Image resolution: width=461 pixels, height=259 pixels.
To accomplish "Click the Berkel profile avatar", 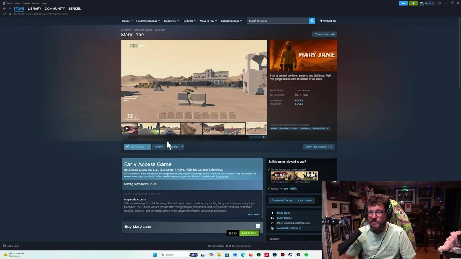I will (421, 3).
